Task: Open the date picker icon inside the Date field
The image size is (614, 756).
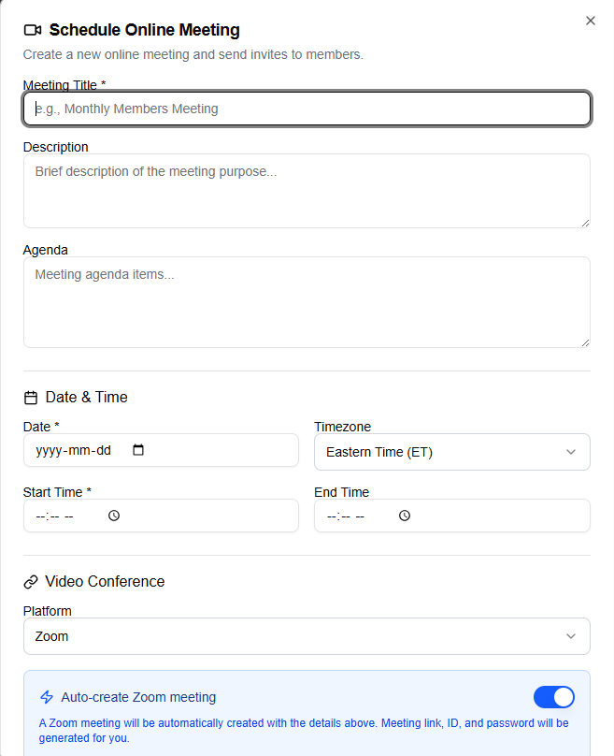Action: click(138, 450)
